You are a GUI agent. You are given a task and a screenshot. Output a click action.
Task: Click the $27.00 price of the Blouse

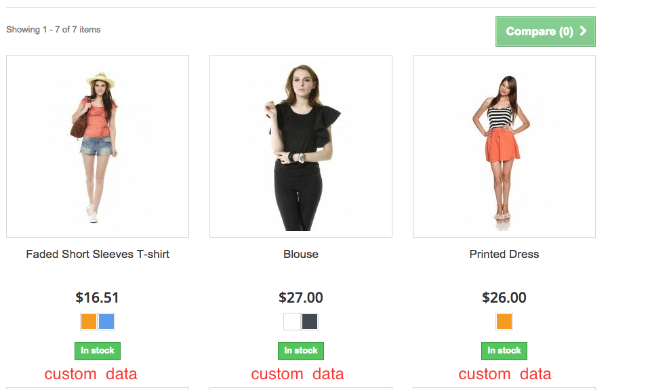pos(301,298)
